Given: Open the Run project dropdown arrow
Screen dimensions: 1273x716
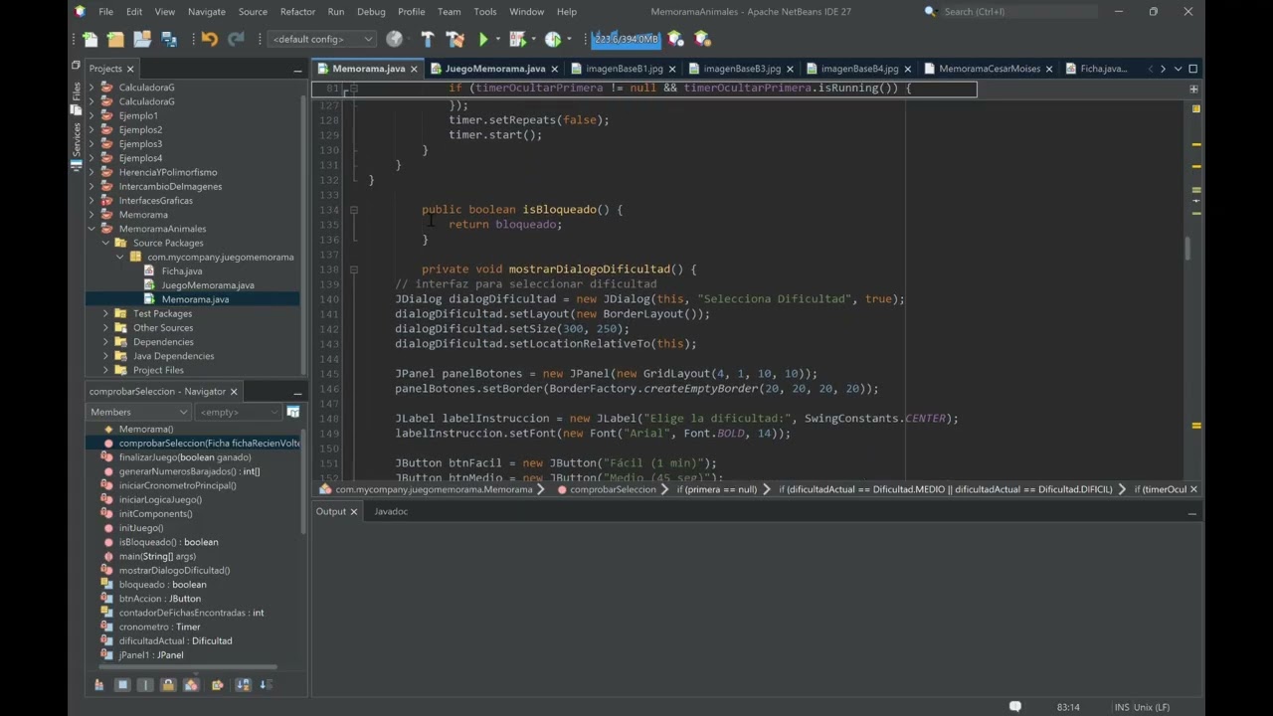Looking at the screenshot, I should point(499,39).
